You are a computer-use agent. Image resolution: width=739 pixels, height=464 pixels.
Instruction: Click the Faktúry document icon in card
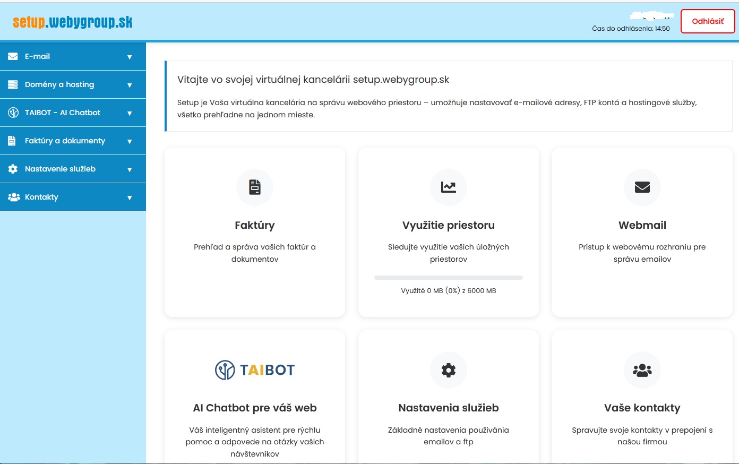255,187
